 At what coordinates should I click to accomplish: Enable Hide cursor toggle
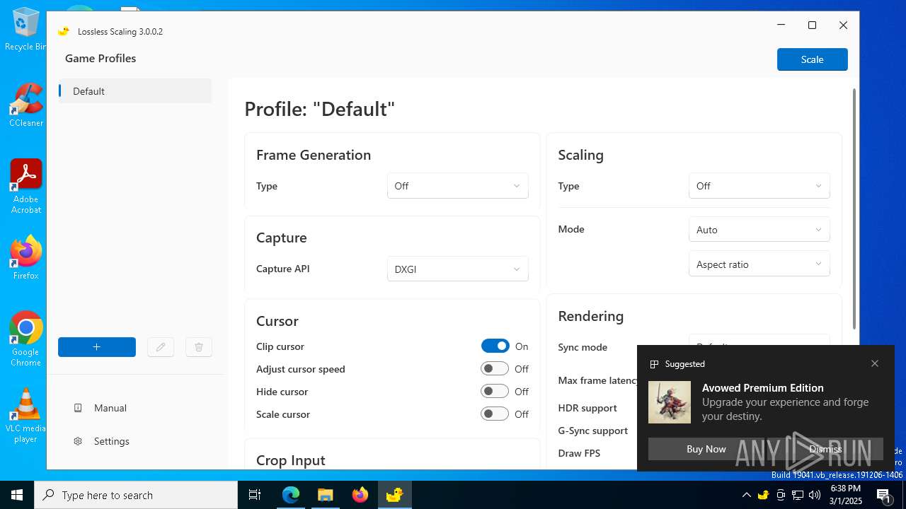[495, 392]
